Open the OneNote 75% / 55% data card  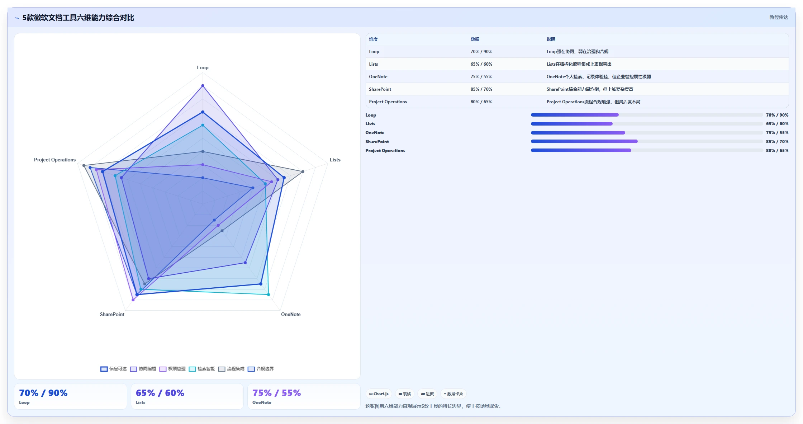[304, 396]
